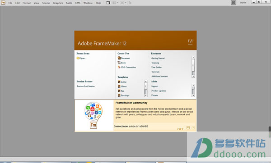
Task: Choose the Envelope template link
Action: (x=125, y=95)
